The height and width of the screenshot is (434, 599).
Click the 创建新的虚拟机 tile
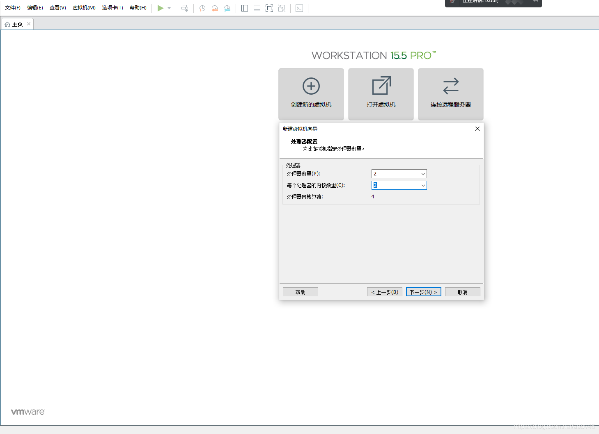tap(311, 94)
